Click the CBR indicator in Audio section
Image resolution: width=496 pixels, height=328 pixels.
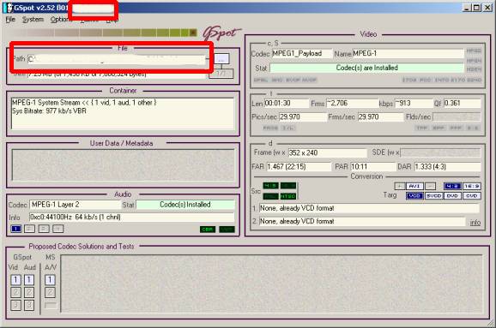pyautogui.click(x=208, y=230)
